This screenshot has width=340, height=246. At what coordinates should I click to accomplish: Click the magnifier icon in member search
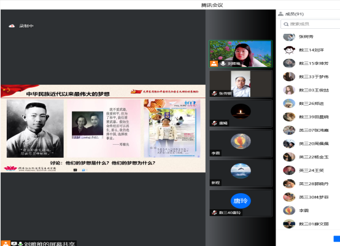point(286,24)
